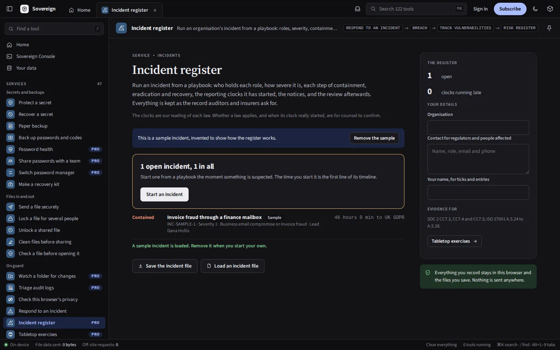
Task: Click Unlock a shared file icon
Action: point(10,230)
